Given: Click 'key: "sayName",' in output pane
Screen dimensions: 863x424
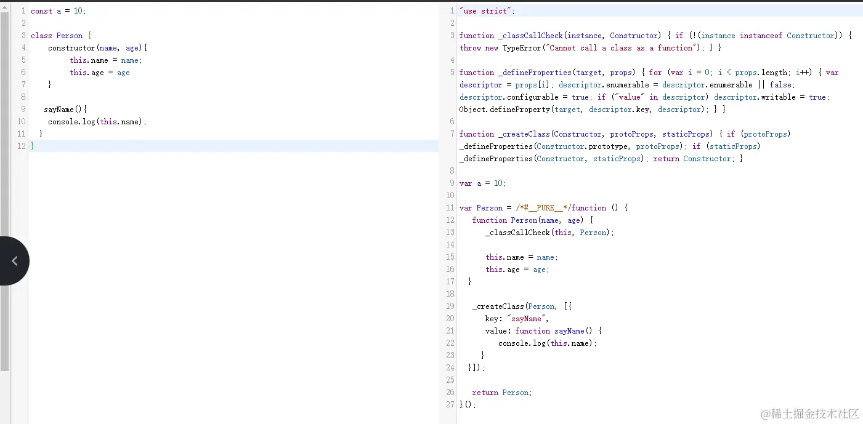Looking at the screenshot, I should tap(516, 319).
